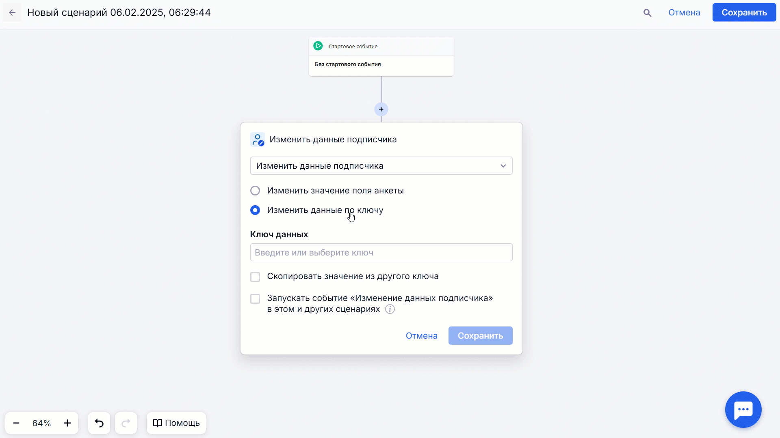
Task: Click the redo arrow icon
Action: [x=126, y=423]
